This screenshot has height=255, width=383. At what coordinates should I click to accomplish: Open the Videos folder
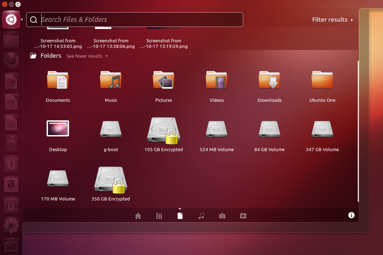click(217, 81)
